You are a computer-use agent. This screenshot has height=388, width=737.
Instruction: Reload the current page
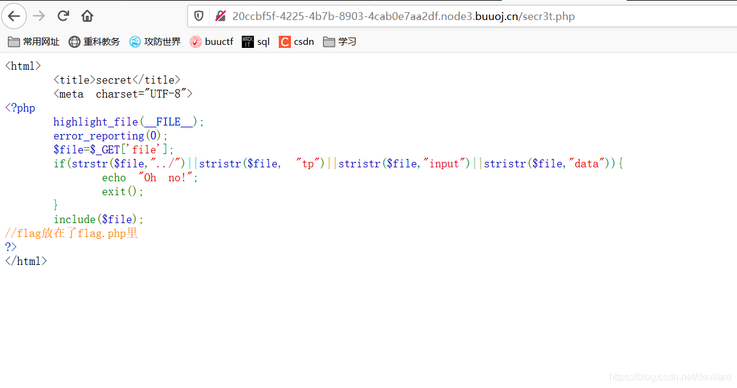63,16
